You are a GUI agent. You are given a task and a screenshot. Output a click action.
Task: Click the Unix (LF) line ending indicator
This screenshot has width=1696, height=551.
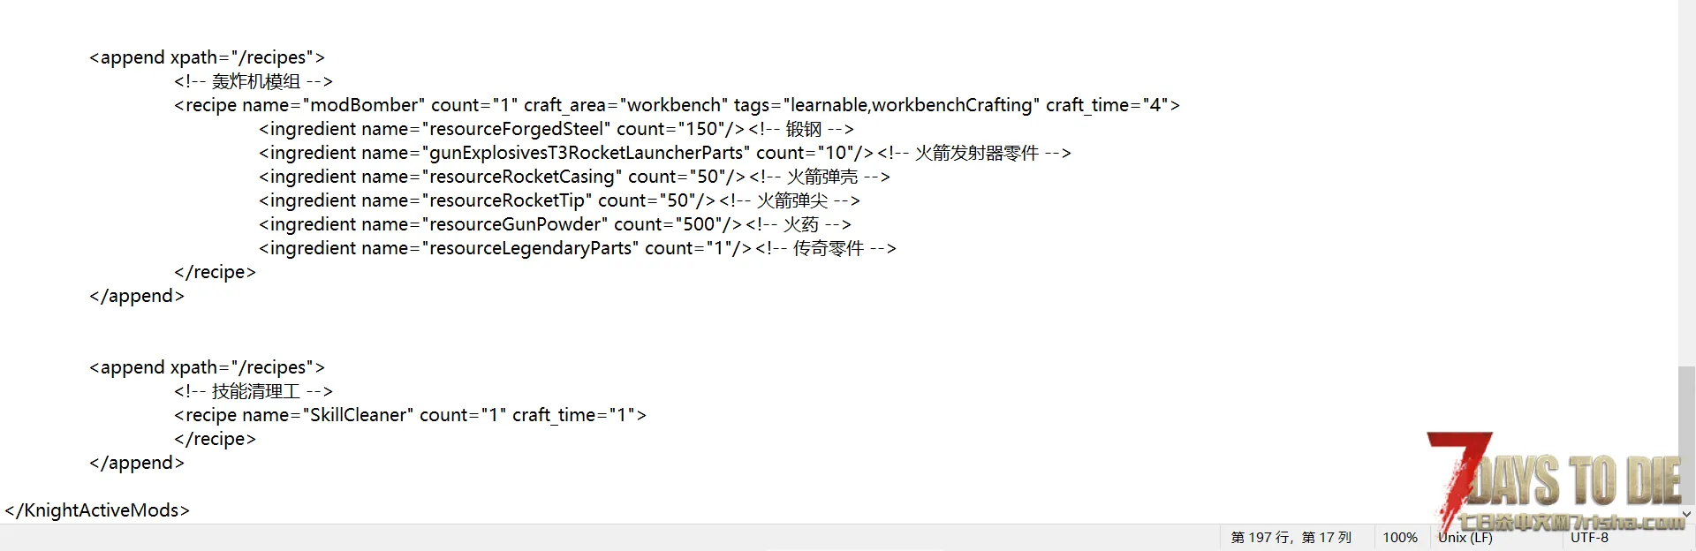point(1465,537)
